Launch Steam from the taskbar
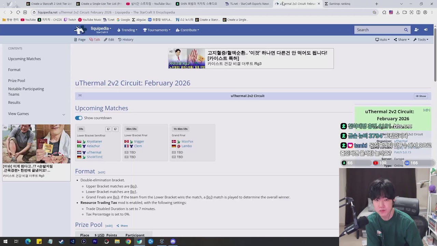 (61, 241)
